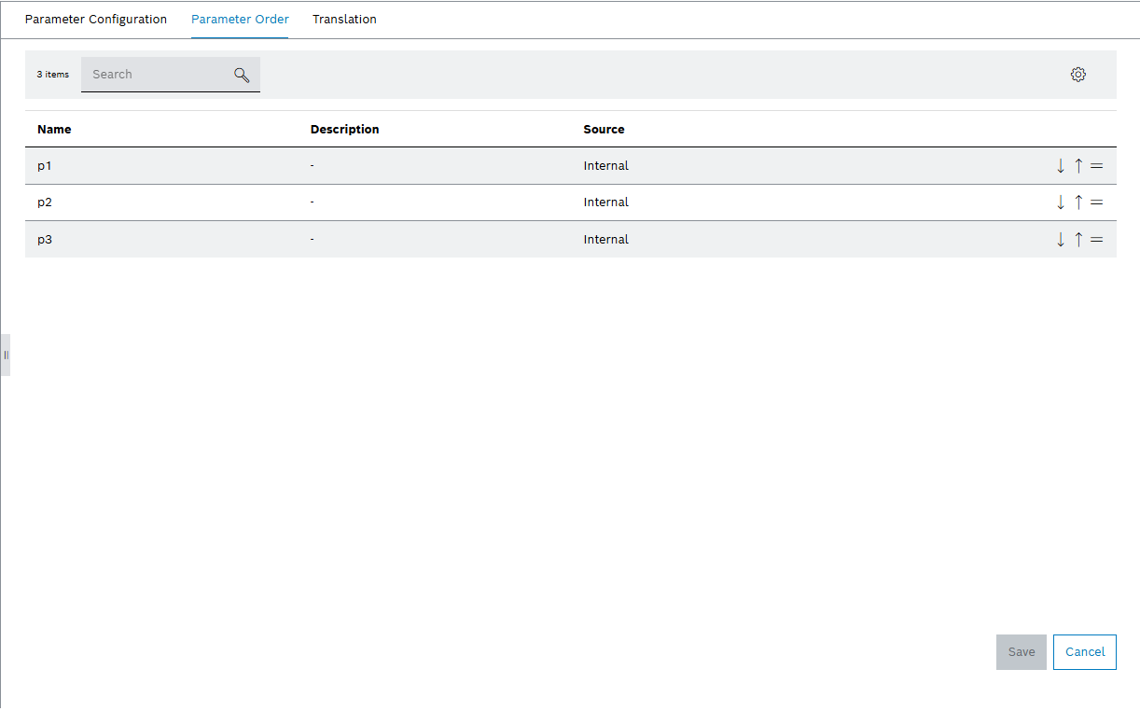Move parameter p1 down using the down arrow
Screen dimensions: 1140x711
[x=1061, y=165]
